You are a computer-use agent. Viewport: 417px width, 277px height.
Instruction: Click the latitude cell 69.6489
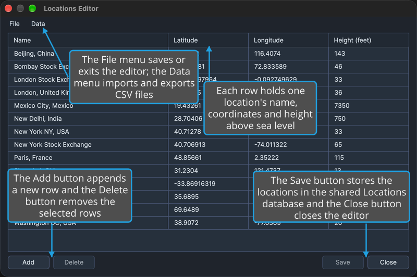coord(208,210)
